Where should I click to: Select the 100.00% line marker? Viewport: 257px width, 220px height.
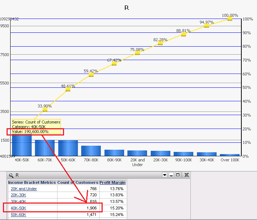pyautogui.click(x=230, y=19)
